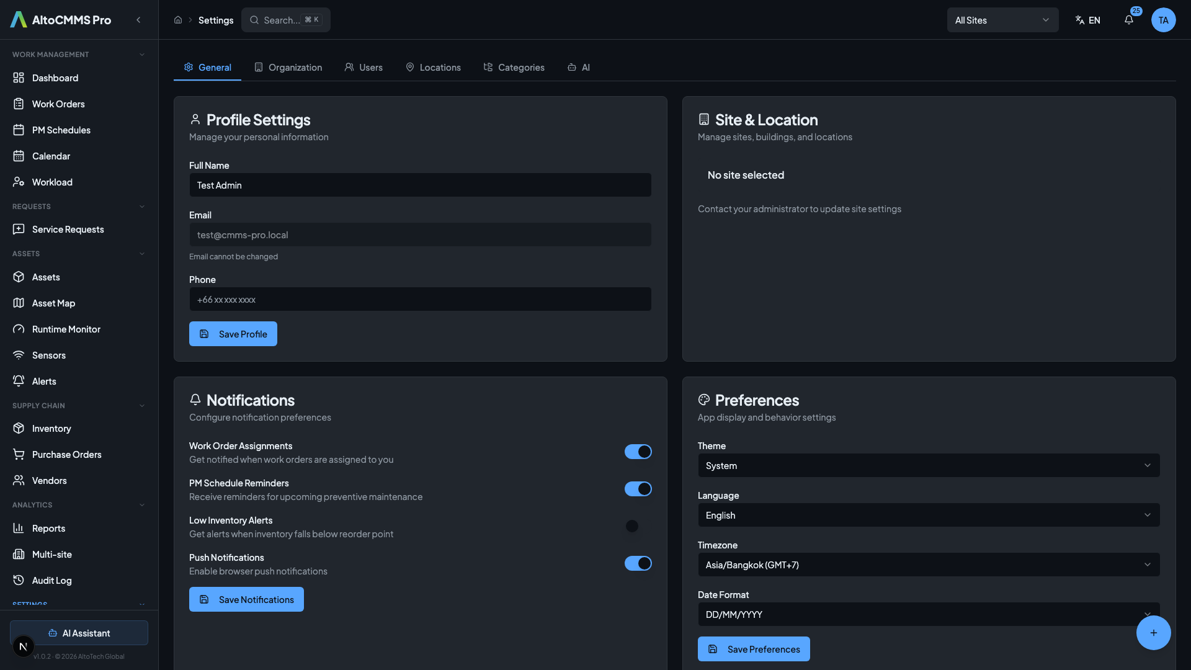
Task: Enable Low Inventory Alerts toggle
Action: 638,526
